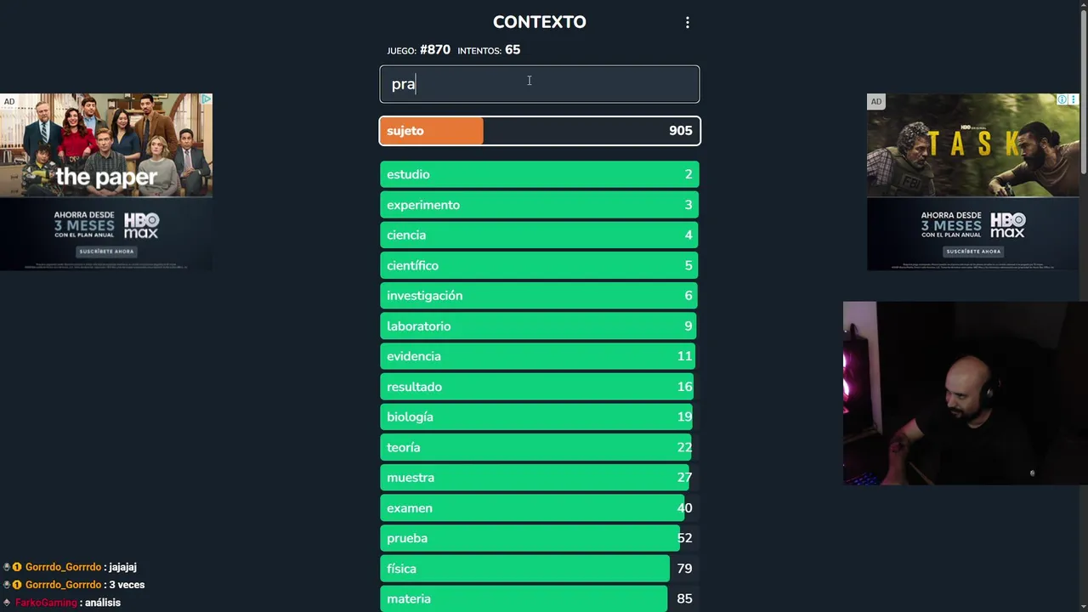Screen dimensions: 1088x612
Task: Click the AdChoices triangle icon on The Paper ad
Action: pos(206,99)
